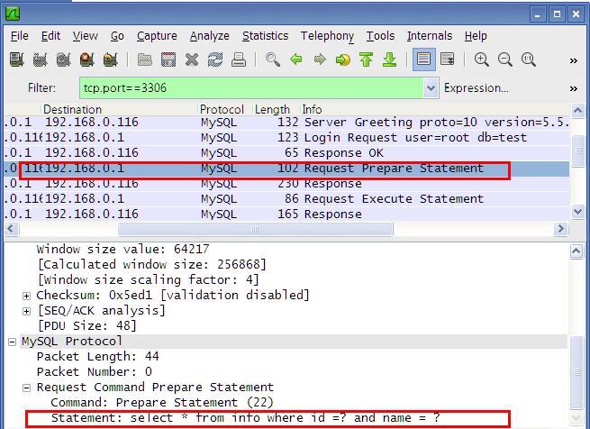The image size is (590, 429).
Task: Select the Request Execute Statement packet row
Action: 286,199
